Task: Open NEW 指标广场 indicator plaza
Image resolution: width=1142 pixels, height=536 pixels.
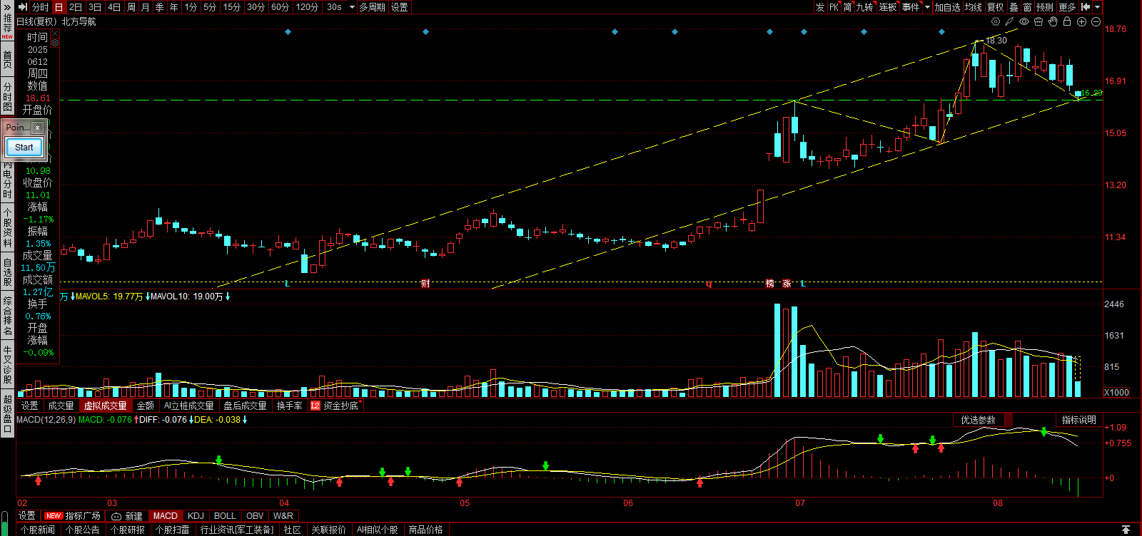Action: [x=72, y=516]
